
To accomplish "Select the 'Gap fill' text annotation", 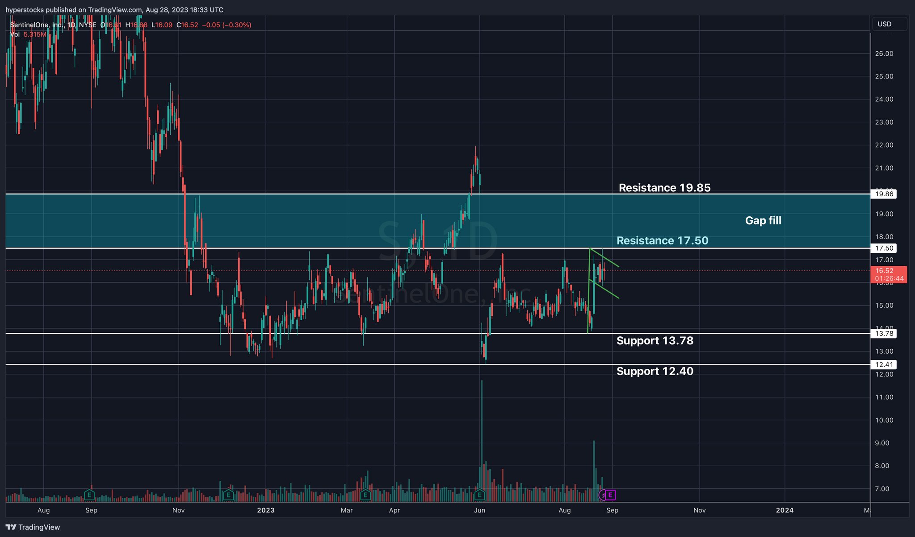I will coord(763,221).
